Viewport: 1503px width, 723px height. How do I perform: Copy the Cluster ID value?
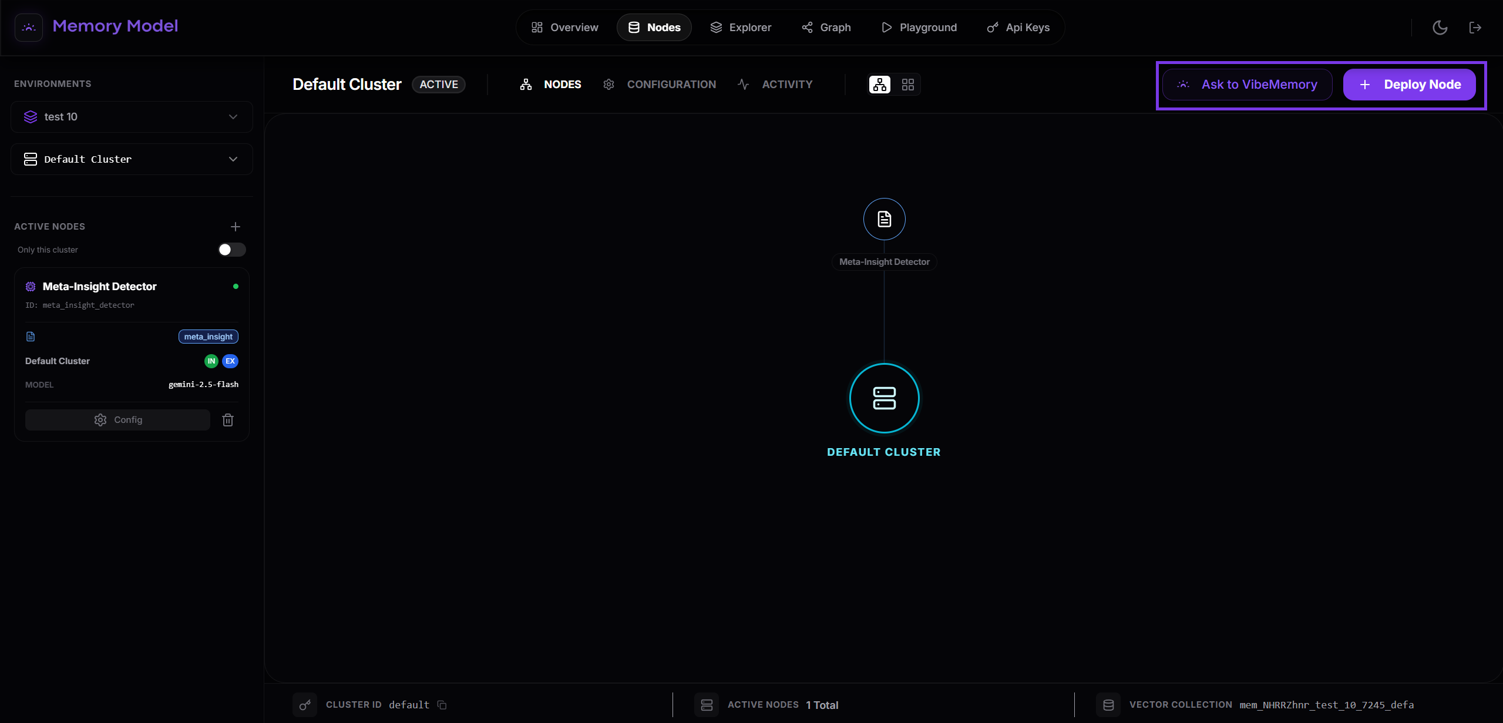pyautogui.click(x=442, y=704)
